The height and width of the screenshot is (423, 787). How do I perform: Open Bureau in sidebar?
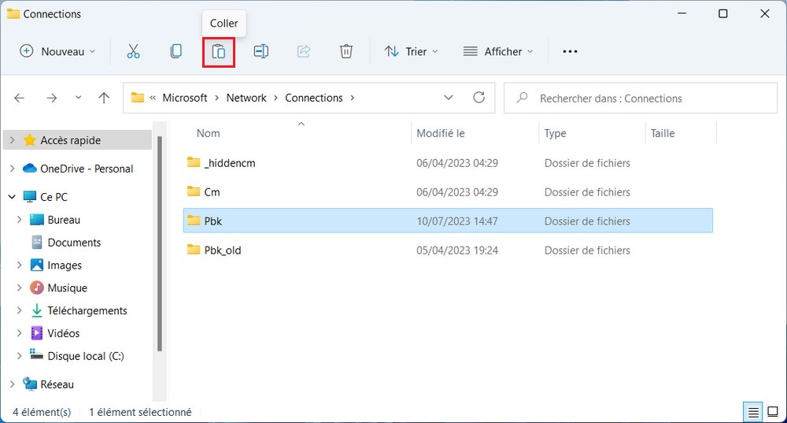click(x=64, y=220)
